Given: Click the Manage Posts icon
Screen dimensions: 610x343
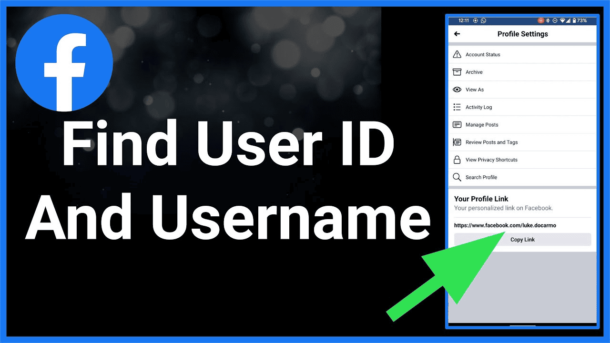Looking at the screenshot, I should click(457, 125).
